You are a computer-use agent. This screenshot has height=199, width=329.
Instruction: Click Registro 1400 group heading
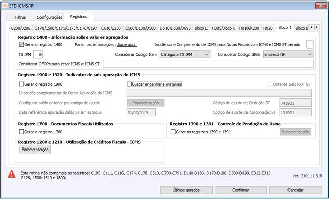tap(73, 37)
